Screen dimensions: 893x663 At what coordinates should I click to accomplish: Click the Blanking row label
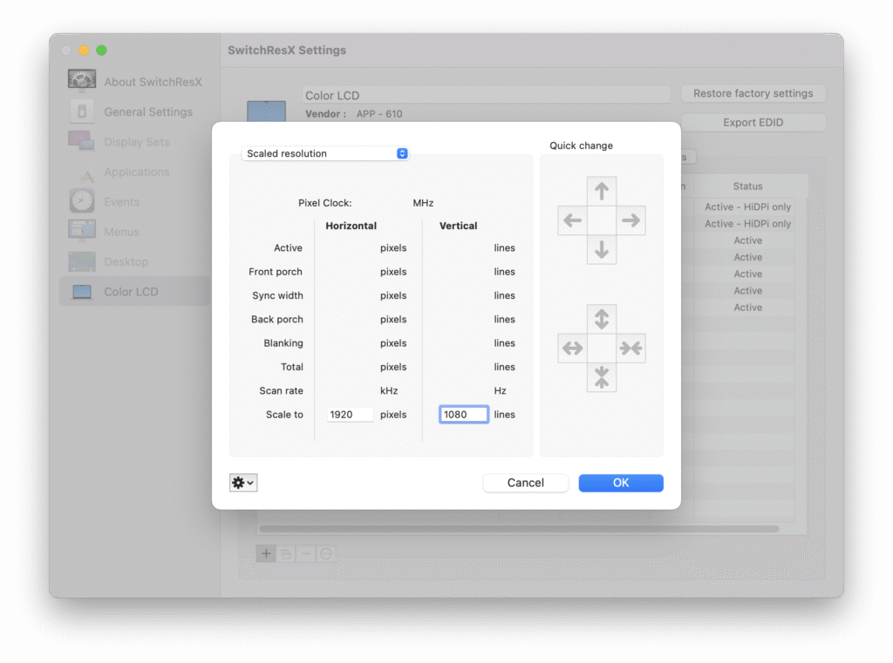[x=283, y=343]
